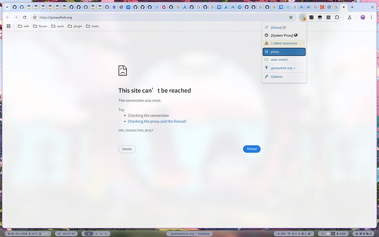This screenshot has height=237, width=379.
Task: Switch to the red G icon tab
Action: tap(164, 7)
